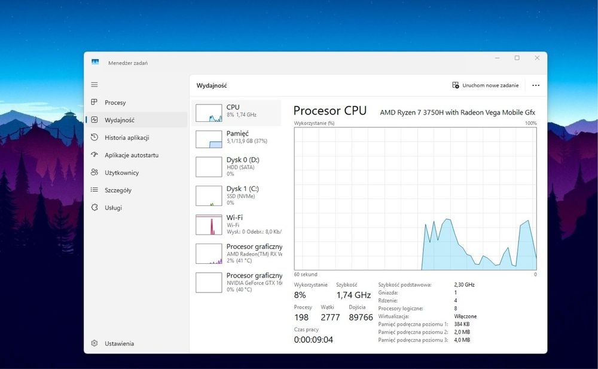
Task: Click the large 8% utilization value
Action: click(300, 295)
